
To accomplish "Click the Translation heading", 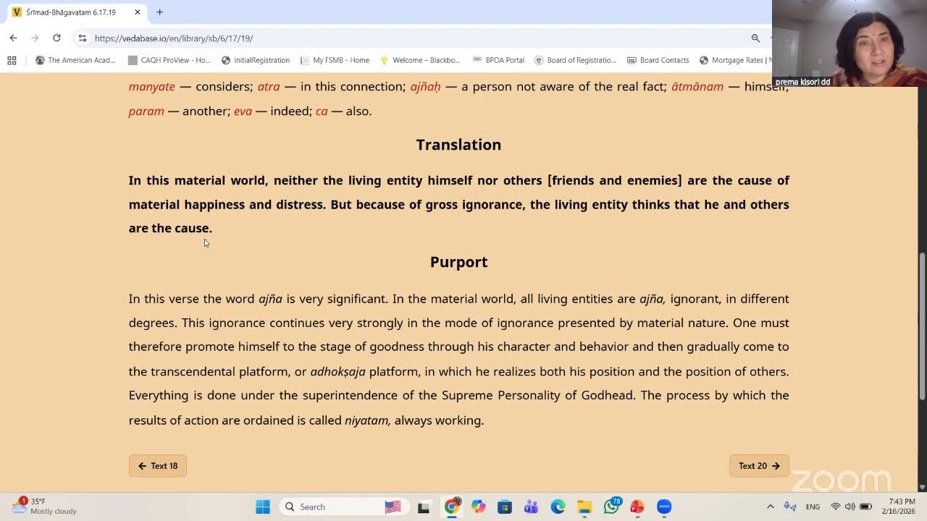I will [x=458, y=145].
